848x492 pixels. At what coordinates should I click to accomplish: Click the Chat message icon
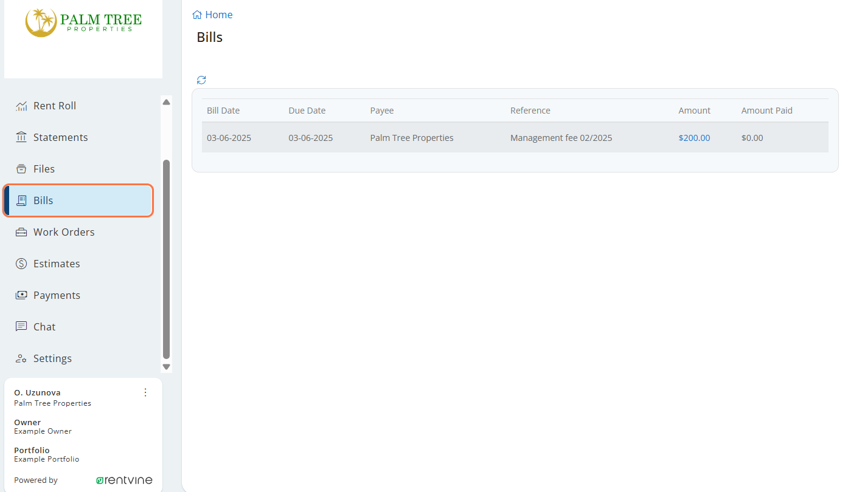point(21,327)
